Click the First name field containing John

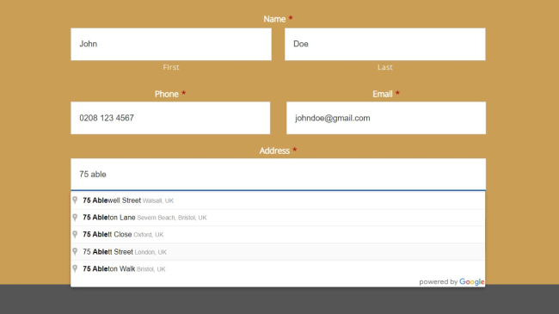point(171,44)
